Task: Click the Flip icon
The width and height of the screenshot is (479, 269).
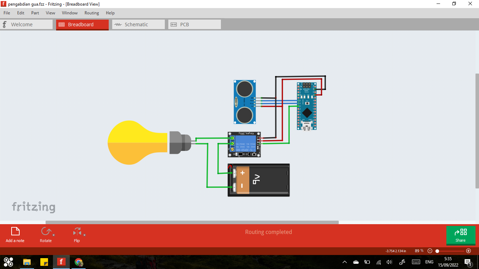Action: 76,232
